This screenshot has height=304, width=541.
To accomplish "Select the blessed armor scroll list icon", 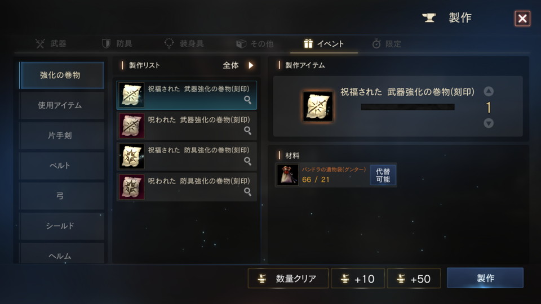I will click(x=131, y=156).
